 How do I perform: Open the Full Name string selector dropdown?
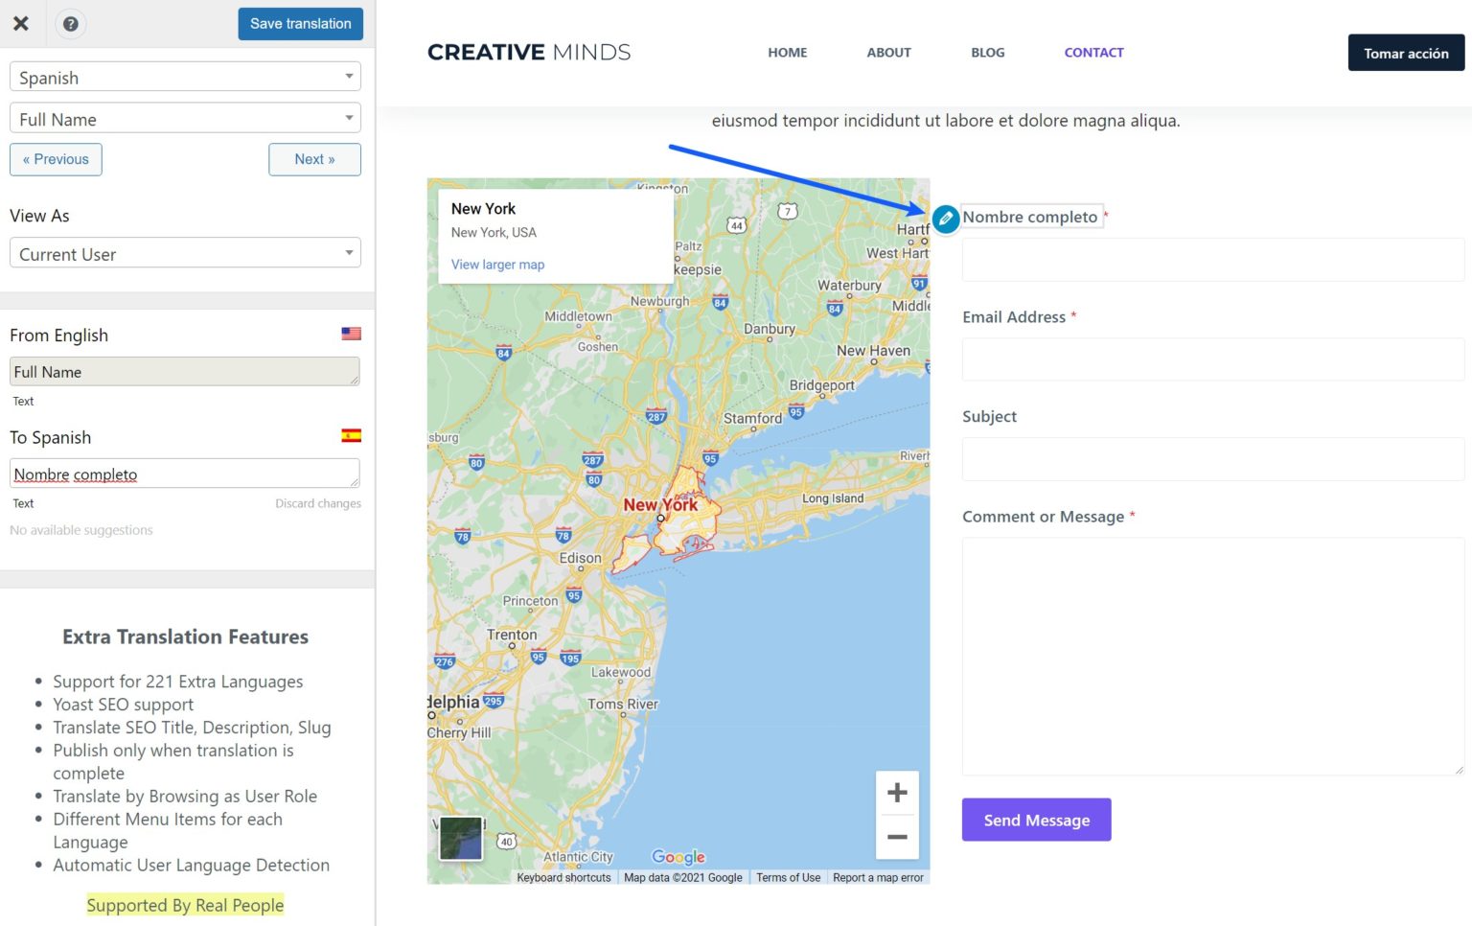pos(185,118)
